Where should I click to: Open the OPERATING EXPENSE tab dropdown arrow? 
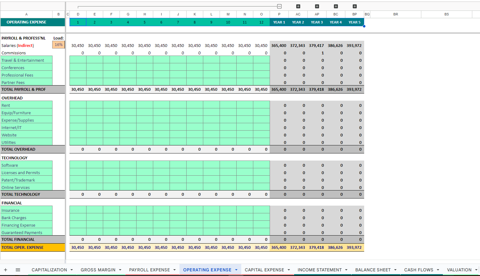coord(236,270)
